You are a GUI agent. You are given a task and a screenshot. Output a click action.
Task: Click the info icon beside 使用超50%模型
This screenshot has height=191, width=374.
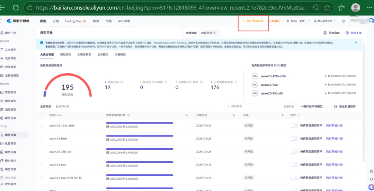tap(165, 82)
